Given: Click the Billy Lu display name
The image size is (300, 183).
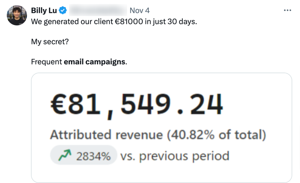Looking at the screenshot, I should pos(45,10).
